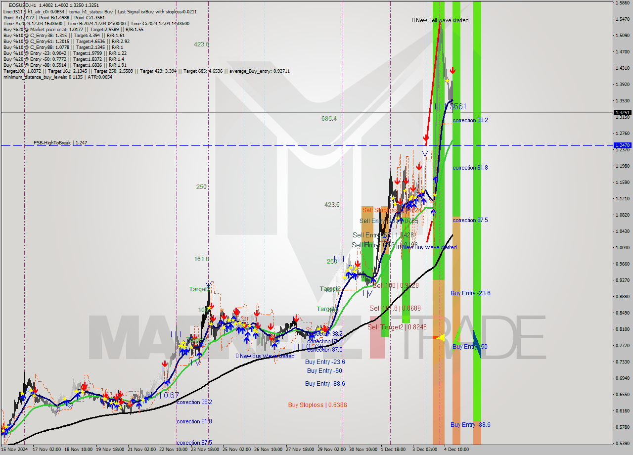Click the current price tag 1.3251
This screenshot has width=633, height=455.
tap(622, 113)
